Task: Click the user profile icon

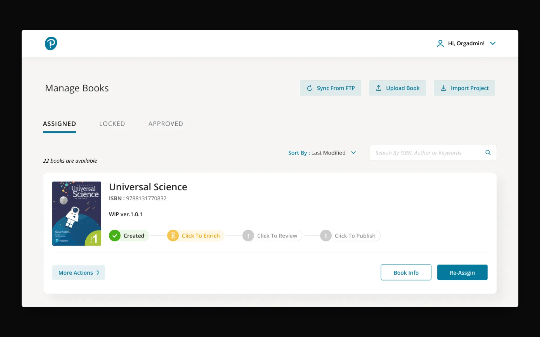Action: coord(440,43)
